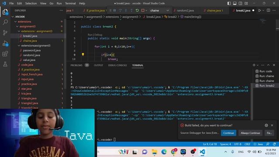Viewport: 279px width, 157px height.
Task: Step out in debug toolbar
Action: [x=131, y=10]
